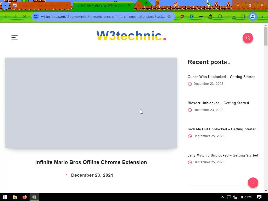Click the Recent posts heading
The image size is (268, 201).
point(207,62)
